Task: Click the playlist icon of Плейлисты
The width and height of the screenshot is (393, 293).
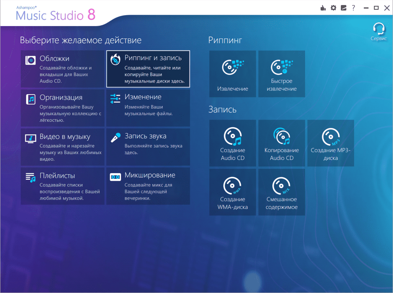Action: [x=31, y=177]
